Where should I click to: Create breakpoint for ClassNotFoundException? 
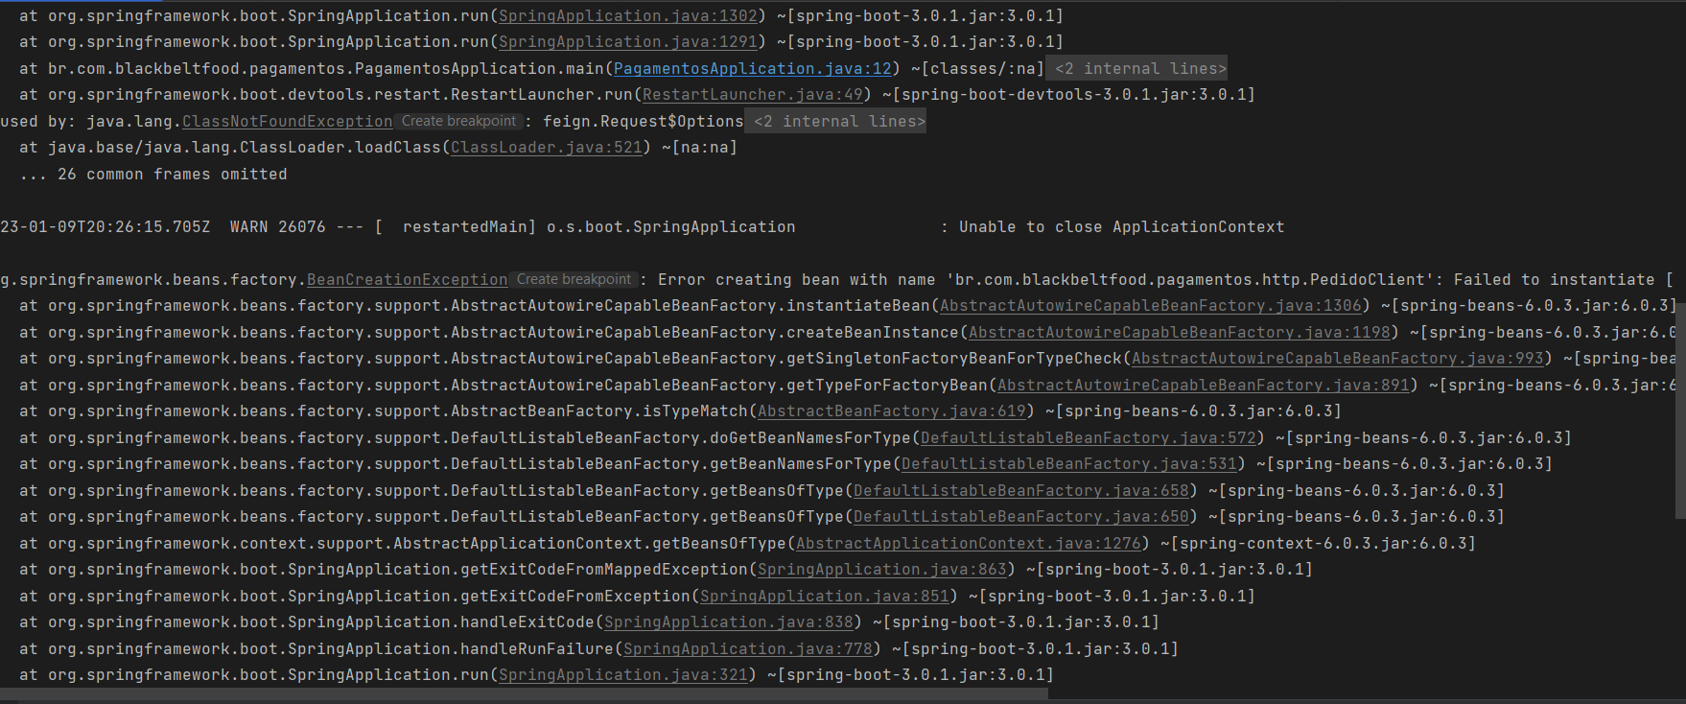coord(458,122)
